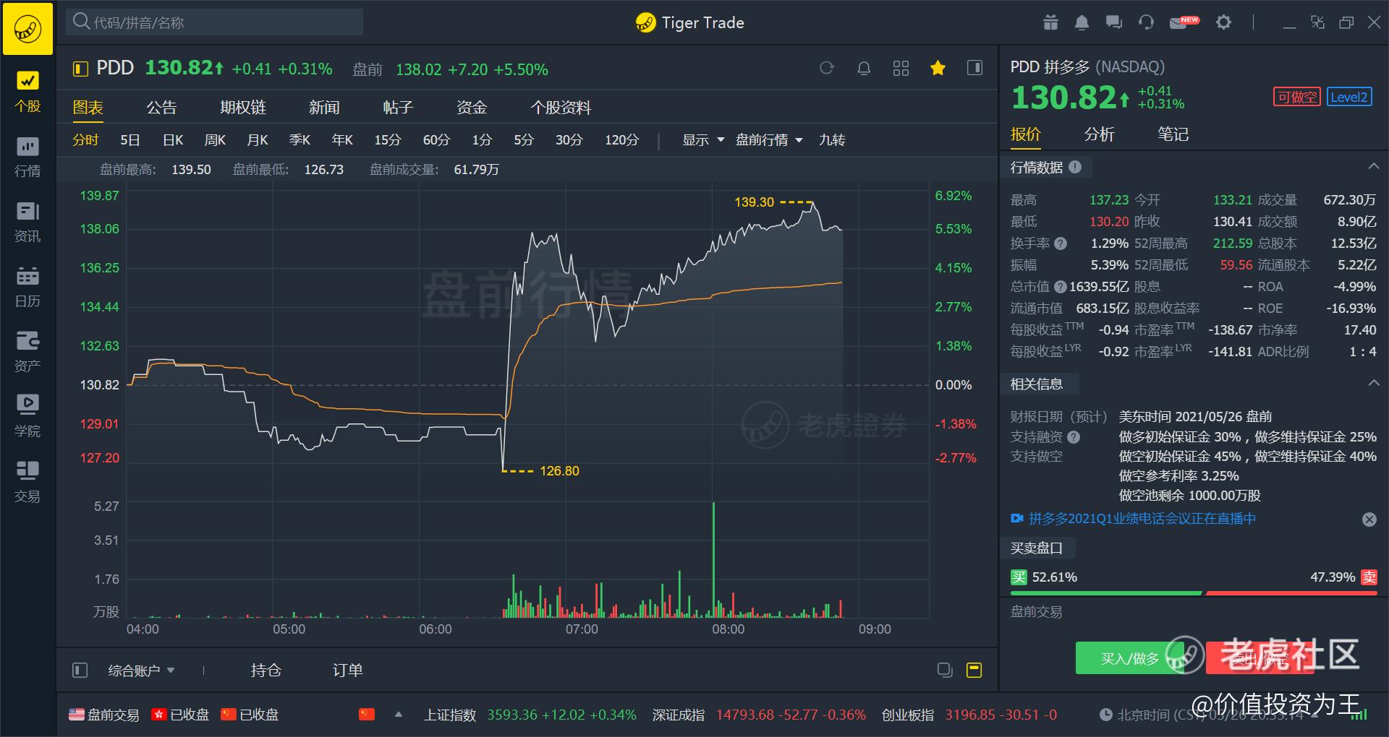
Task: Open the chat messages icon in title bar
Action: point(1114,22)
